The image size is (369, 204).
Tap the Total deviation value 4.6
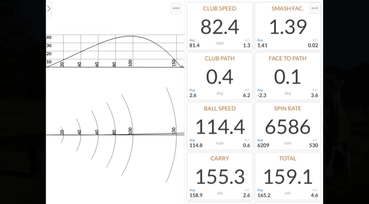point(314,195)
